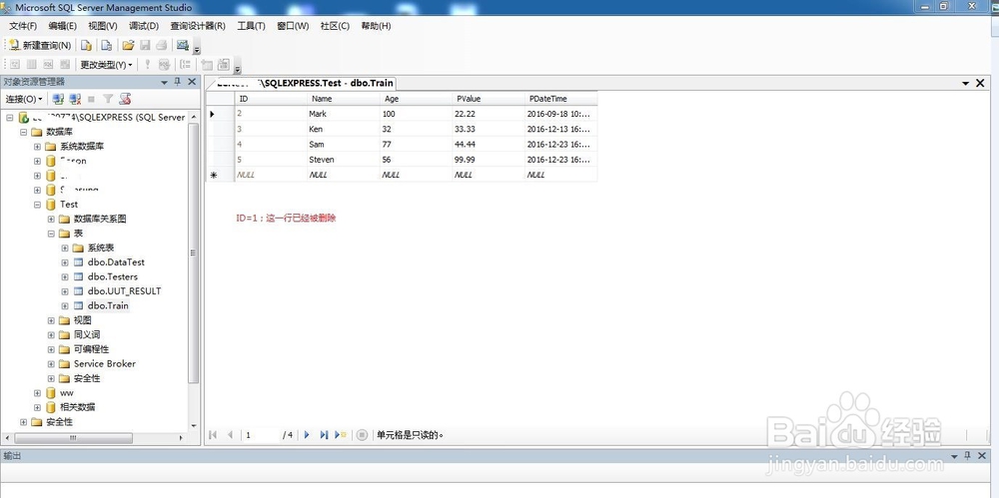Click the activity monitor icon

(x=183, y=45)
